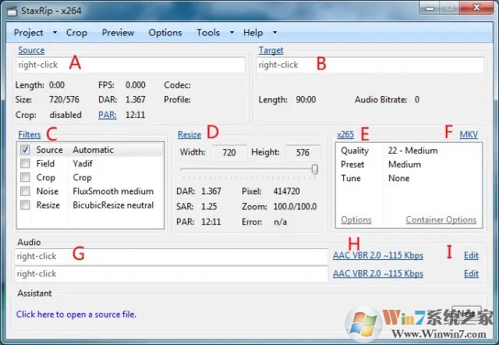Open the Preview menu item

click(x=118, y=33)
